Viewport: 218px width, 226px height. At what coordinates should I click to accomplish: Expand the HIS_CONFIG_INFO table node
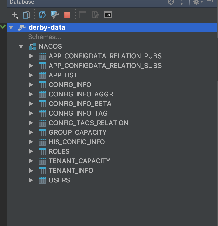point(31,142)
